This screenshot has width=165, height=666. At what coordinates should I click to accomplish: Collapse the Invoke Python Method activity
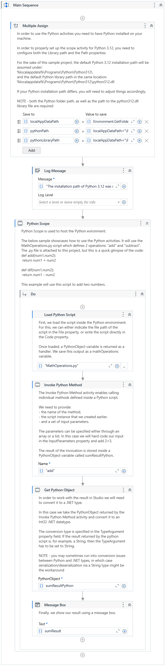[130, 385]
